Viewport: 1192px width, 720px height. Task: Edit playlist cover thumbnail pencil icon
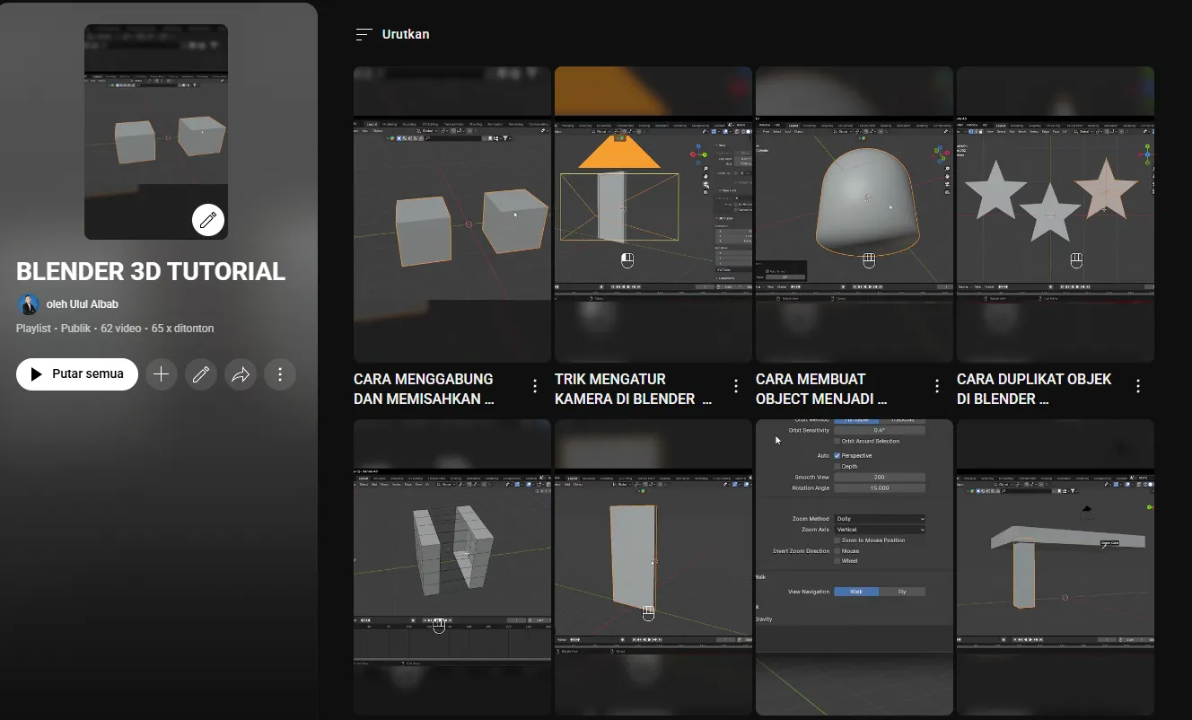[208, 220]
